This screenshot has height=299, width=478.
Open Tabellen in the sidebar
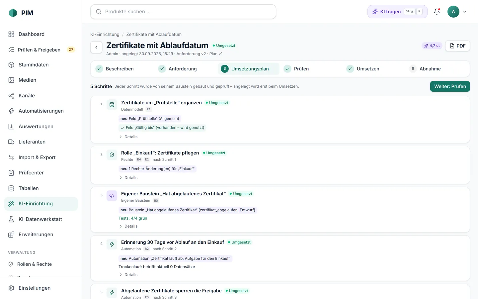[41, 188]
